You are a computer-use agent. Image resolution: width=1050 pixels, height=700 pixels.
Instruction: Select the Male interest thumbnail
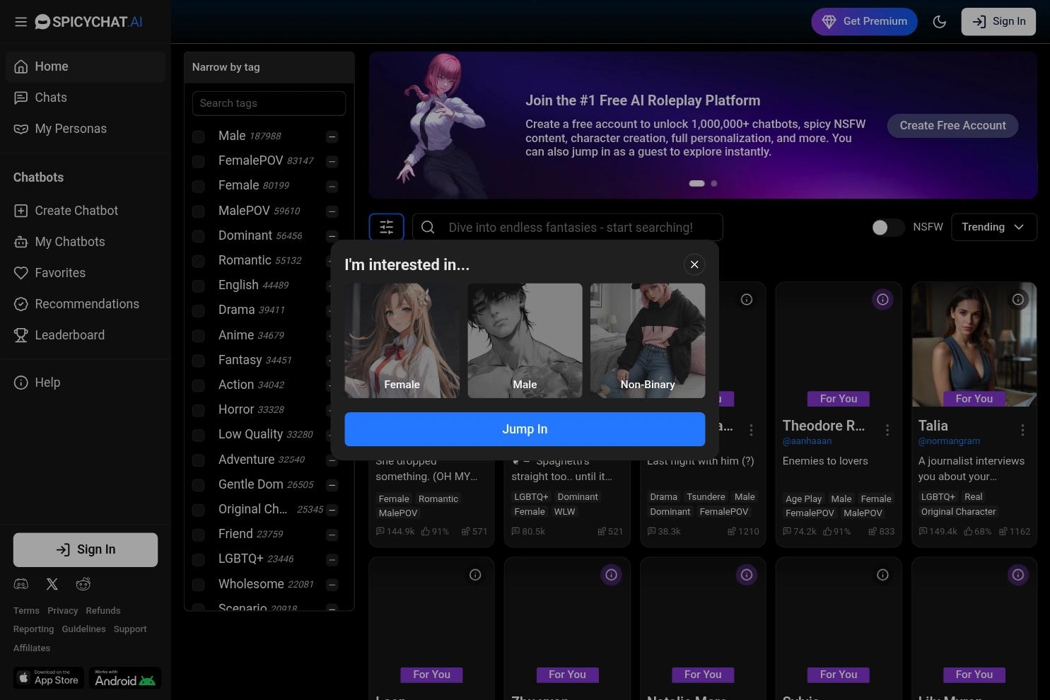[525, 341]
